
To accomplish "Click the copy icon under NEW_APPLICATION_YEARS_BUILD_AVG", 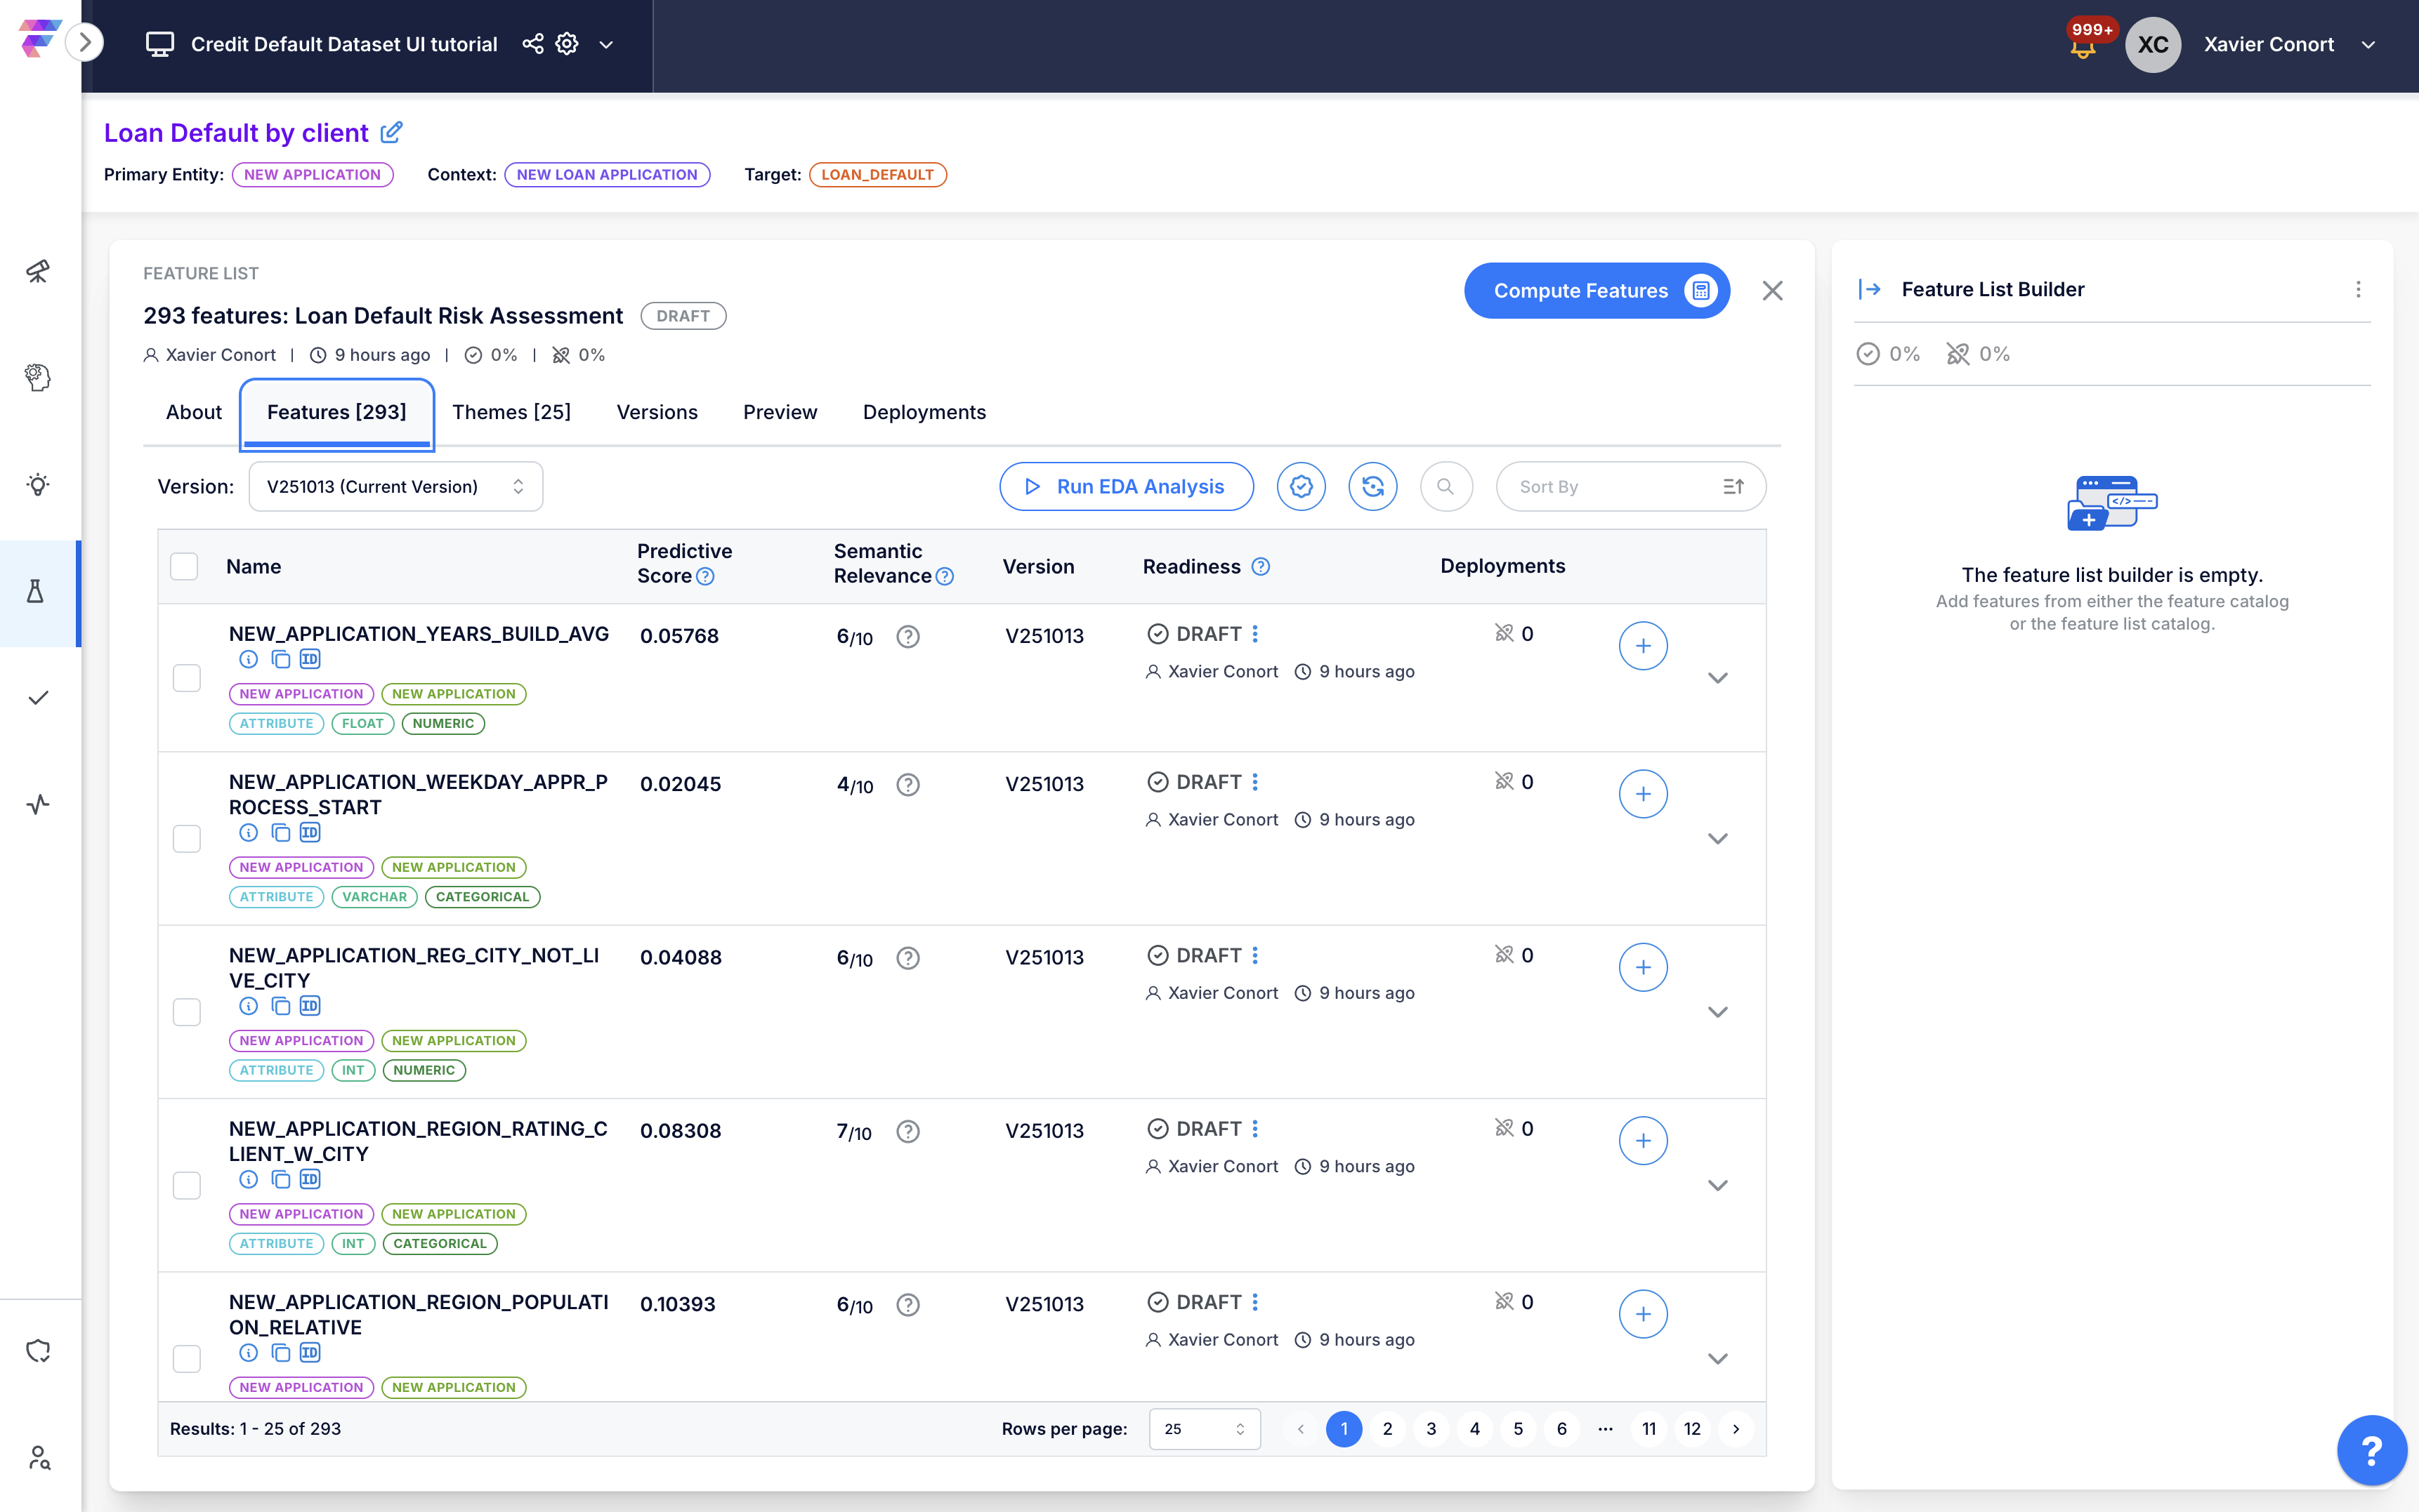I will (x=281, y=659).
